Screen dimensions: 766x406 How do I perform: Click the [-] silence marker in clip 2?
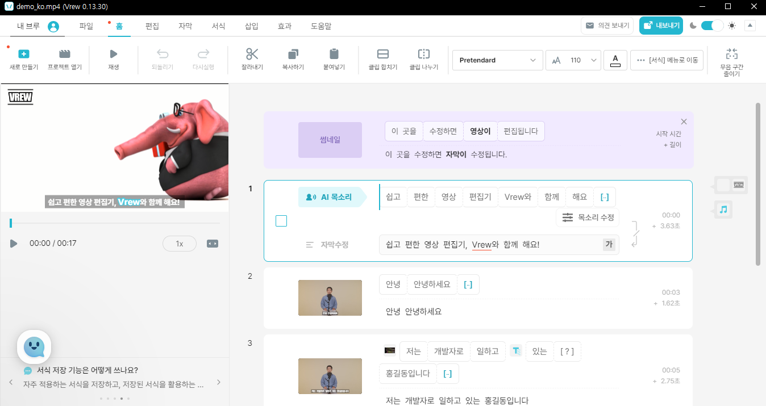point(468,284)
